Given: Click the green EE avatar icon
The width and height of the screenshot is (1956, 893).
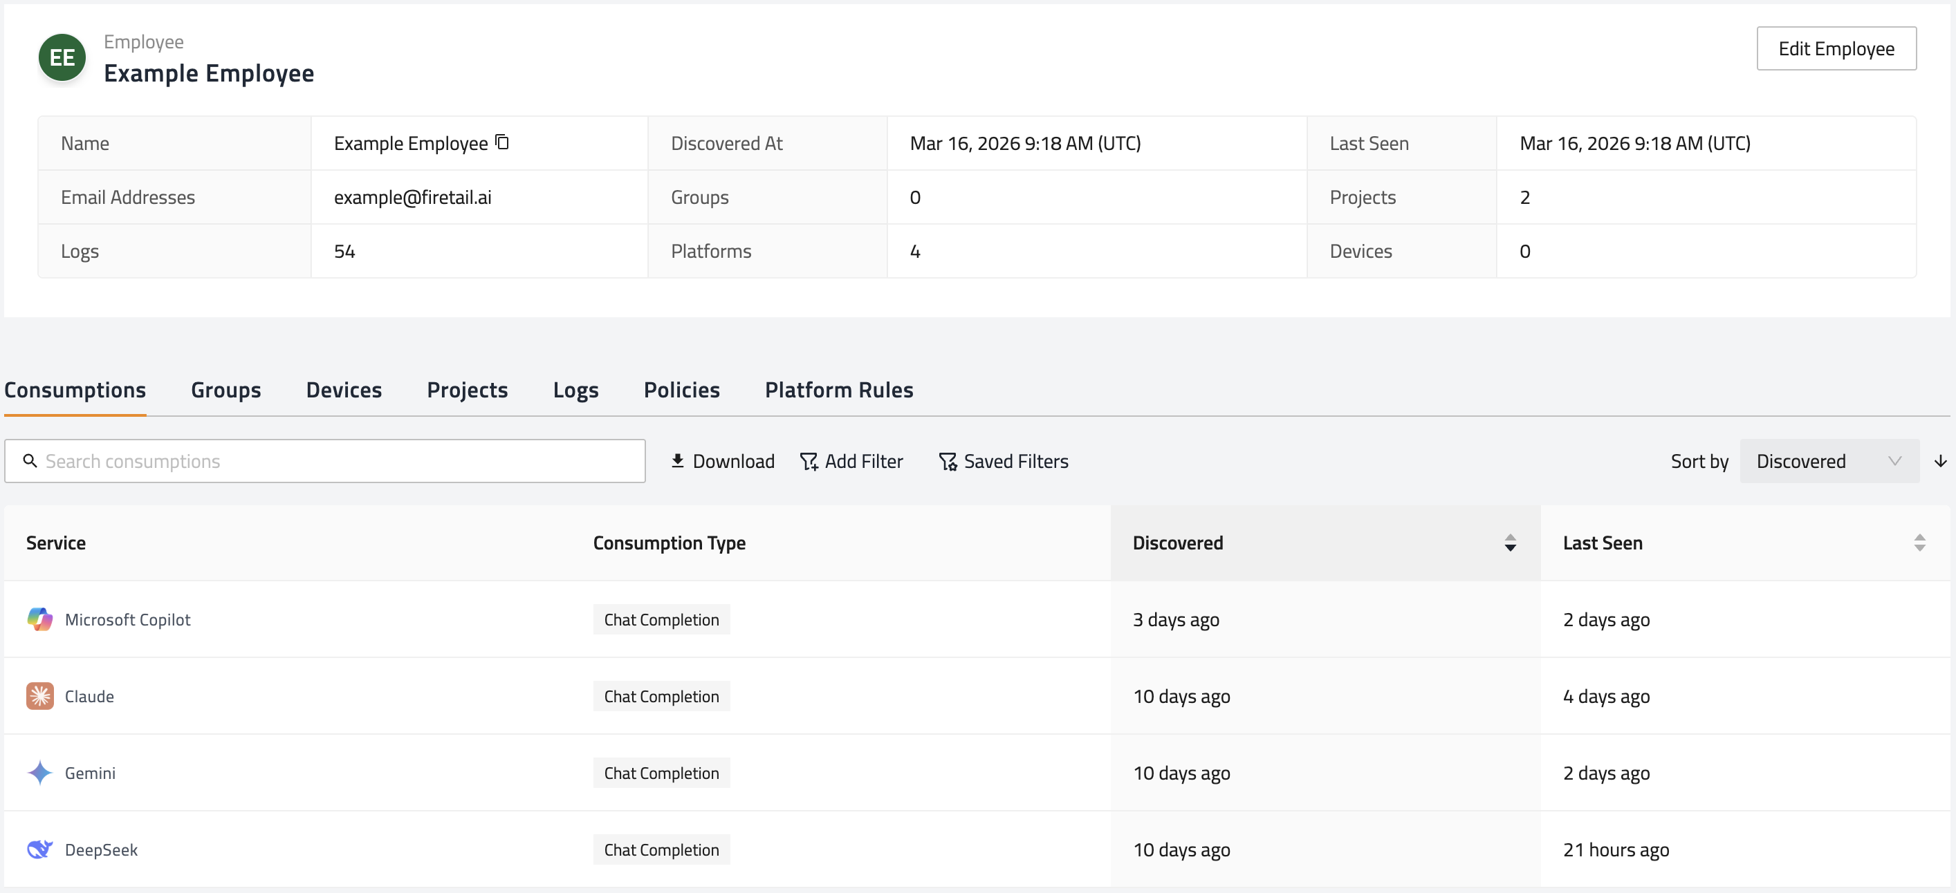Looking at the screenshot, I should pos(62,57).
